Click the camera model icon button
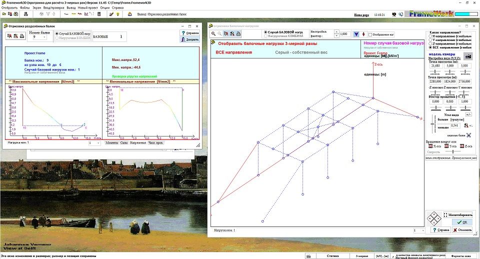480x259 pixels. point(468,56)
